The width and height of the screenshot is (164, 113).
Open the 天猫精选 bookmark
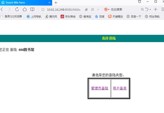(x=115, y=17)
